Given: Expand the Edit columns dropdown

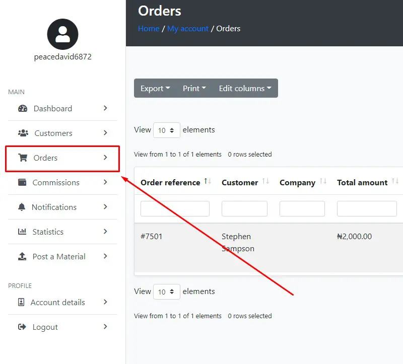Looking at the screenshot, I should 245,88.
